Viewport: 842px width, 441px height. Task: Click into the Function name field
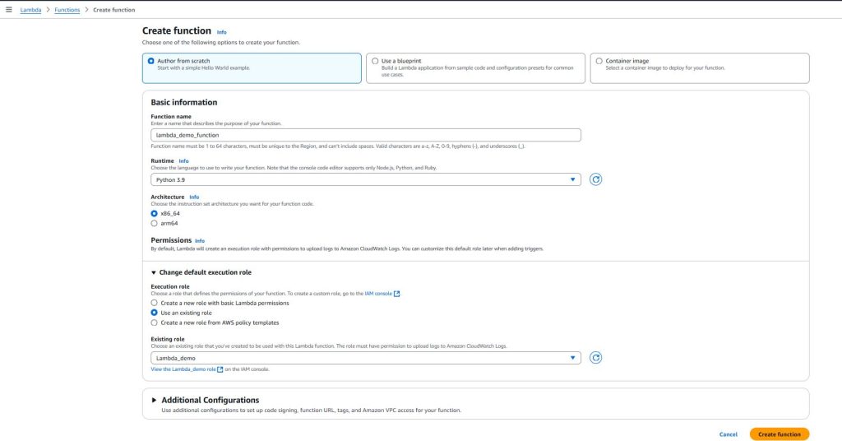click(366, 135)
